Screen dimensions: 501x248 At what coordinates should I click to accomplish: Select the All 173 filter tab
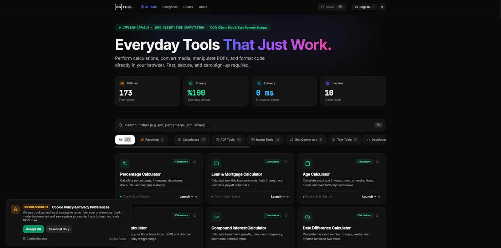click(x=125, y=140)
